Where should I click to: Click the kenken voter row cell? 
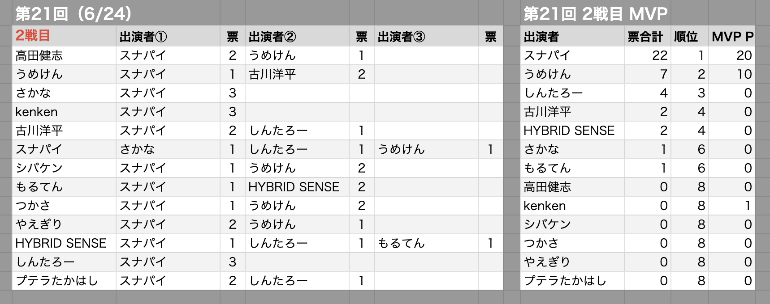point(64,112)
